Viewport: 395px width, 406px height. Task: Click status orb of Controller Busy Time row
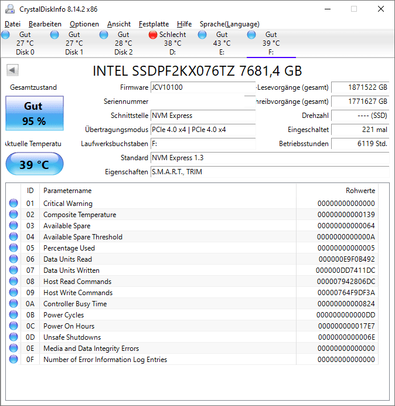tap(13, 303)
